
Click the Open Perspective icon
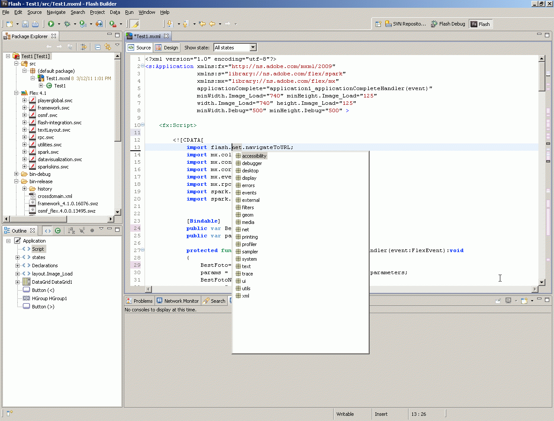click(378, 24)
